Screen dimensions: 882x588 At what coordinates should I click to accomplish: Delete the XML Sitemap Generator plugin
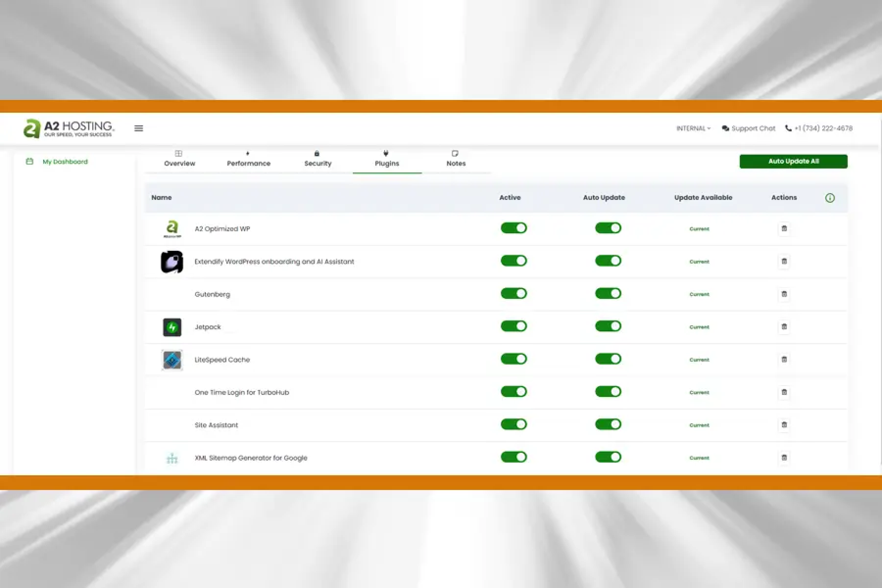(x=784, y=458)
